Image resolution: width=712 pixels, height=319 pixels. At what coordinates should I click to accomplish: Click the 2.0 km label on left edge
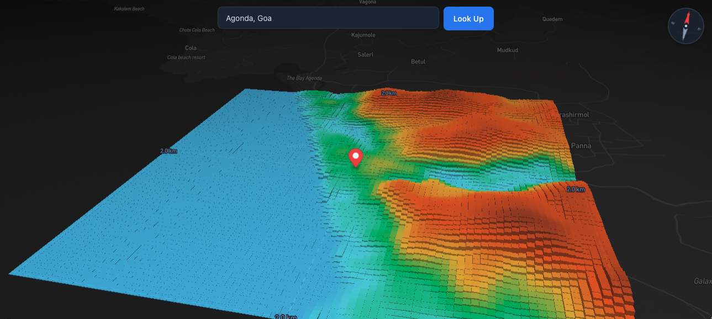[168, 151]
